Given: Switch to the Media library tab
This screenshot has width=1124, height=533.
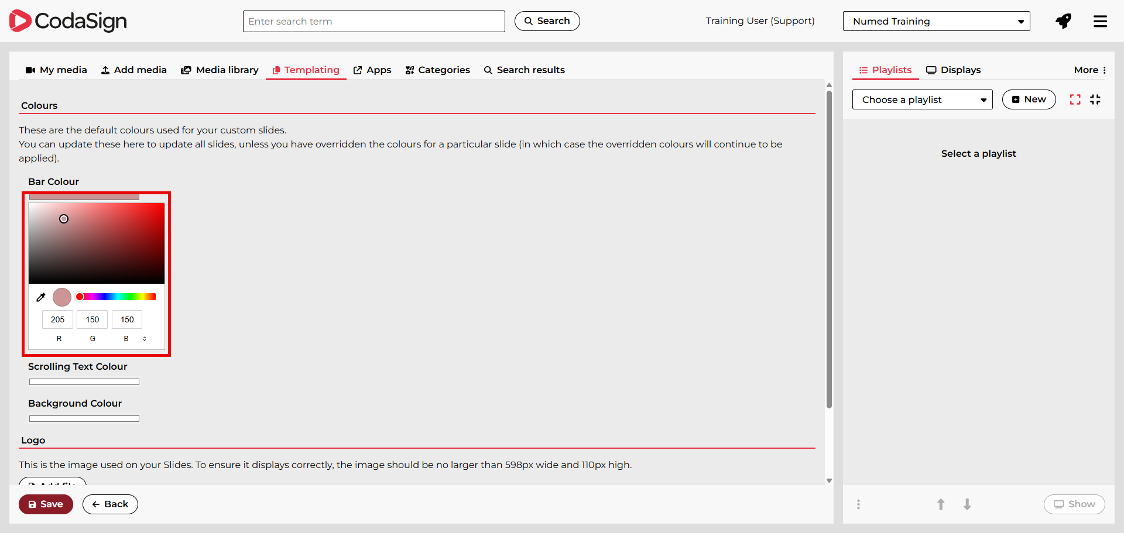Looking at the screenshot, I should click(x=220, y=70).
